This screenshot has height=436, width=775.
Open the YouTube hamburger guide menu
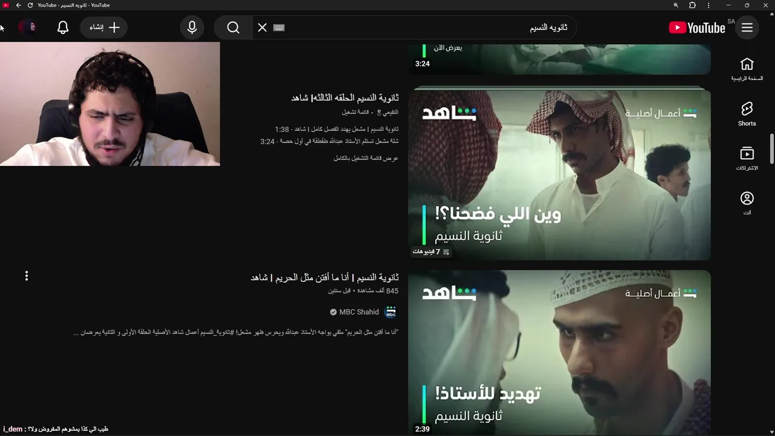point(747,28)
